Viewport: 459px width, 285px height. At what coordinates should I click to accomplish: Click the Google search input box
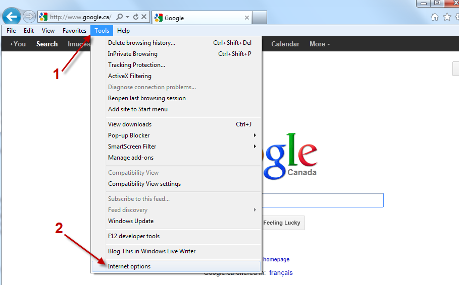(323, 200)
